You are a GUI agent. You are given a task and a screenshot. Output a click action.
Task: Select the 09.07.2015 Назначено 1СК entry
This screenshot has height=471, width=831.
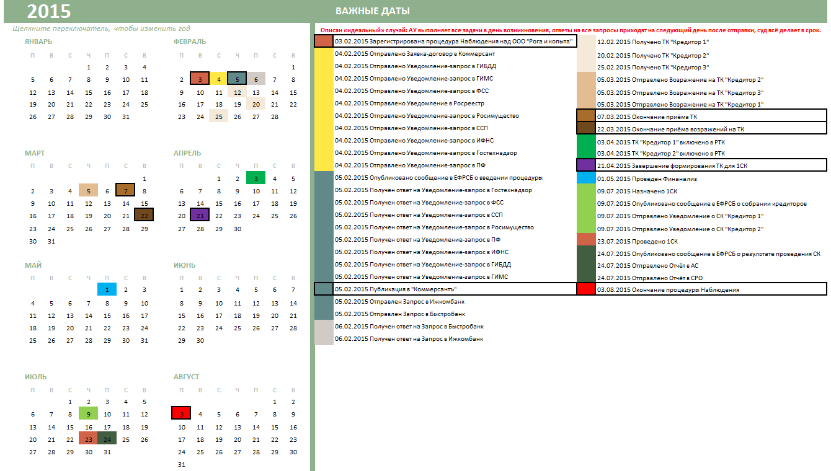tap(627, 191)
